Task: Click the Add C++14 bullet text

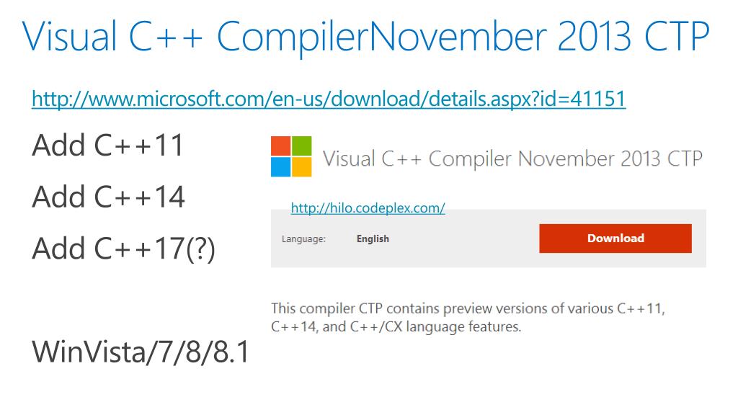Action: (x=108, y=197)
